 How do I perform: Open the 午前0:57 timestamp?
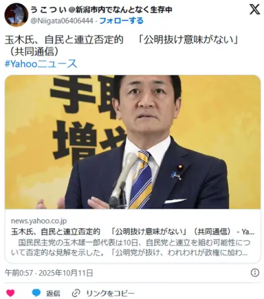tap(18, 273)
